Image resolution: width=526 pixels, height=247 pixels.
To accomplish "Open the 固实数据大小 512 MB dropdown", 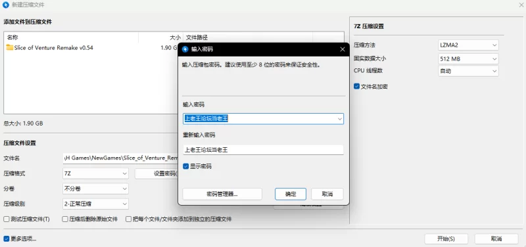I will [x=468, y=58].
